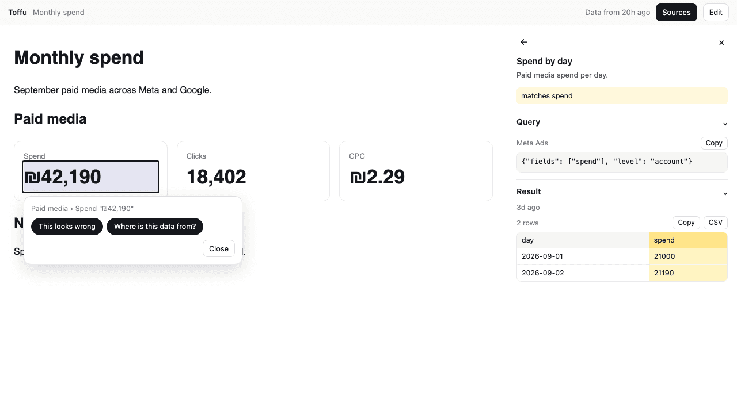Close the Spend popover
Viewport: 737px width, 414px height.
click(219, 248)
